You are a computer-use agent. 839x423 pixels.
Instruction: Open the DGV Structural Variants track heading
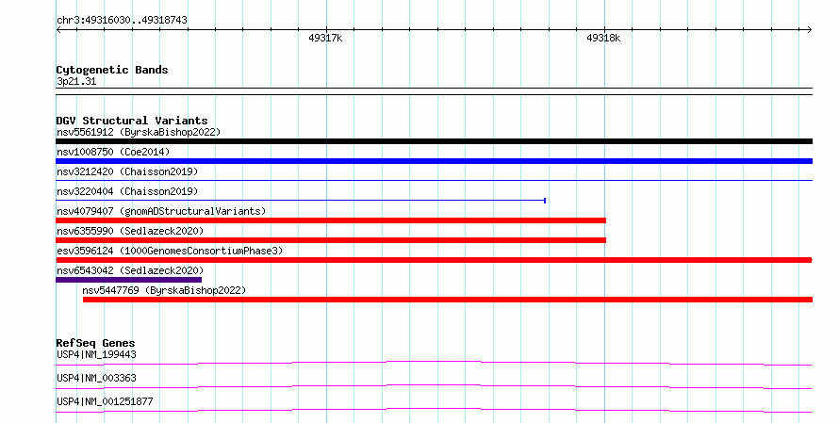pyautogui.click(x=132, y=121)
